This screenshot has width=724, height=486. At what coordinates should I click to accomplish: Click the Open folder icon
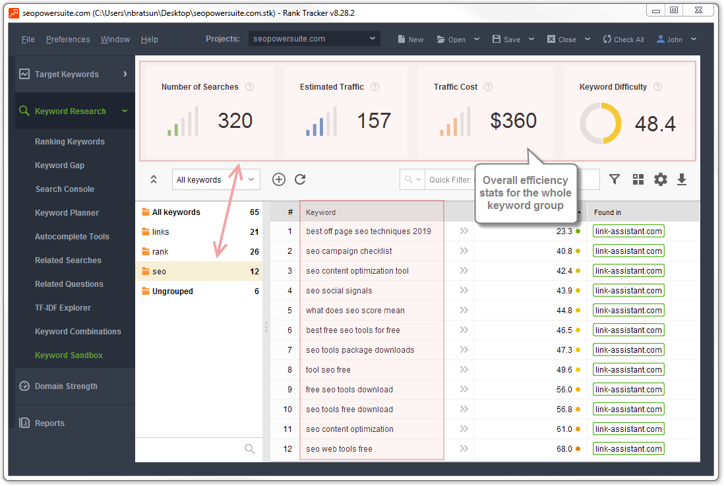[441, 40]
